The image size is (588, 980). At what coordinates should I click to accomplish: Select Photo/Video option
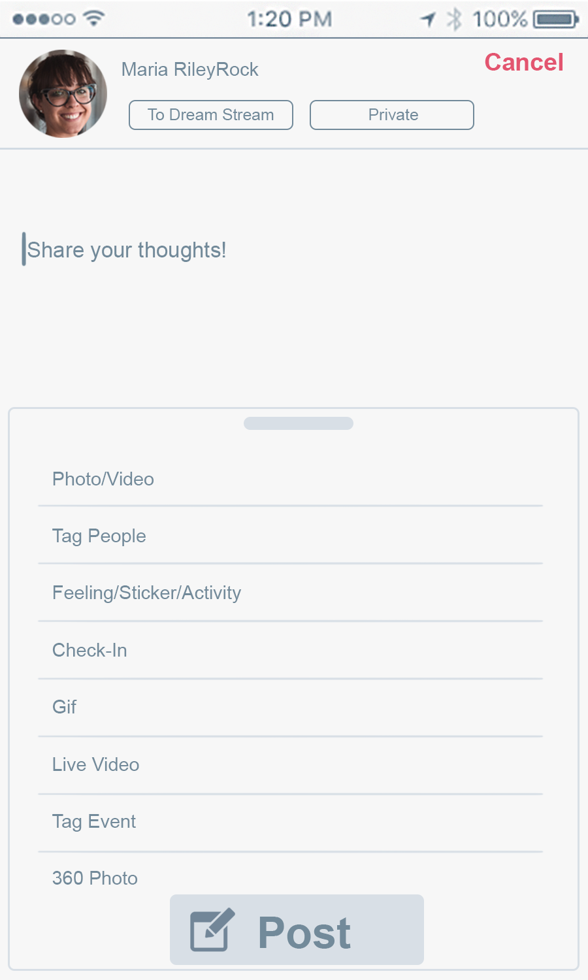[x=103, y=479]
